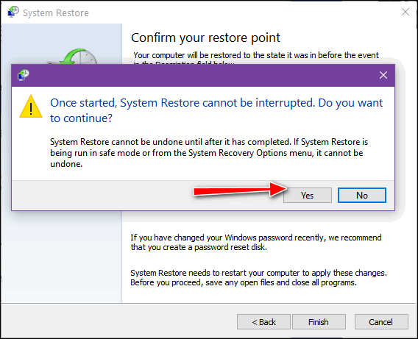Click the red arrow annotation
This screenshot has width=418, height=339.
coord(240,190)
